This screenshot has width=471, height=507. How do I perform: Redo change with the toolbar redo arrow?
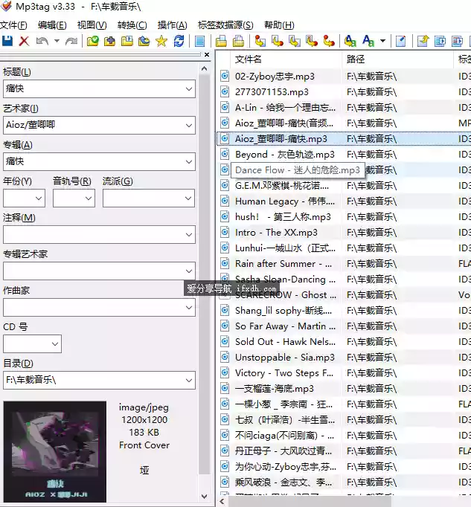coord(71,41)
